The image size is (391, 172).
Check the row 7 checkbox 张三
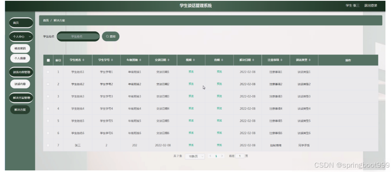tap(48, 145)
